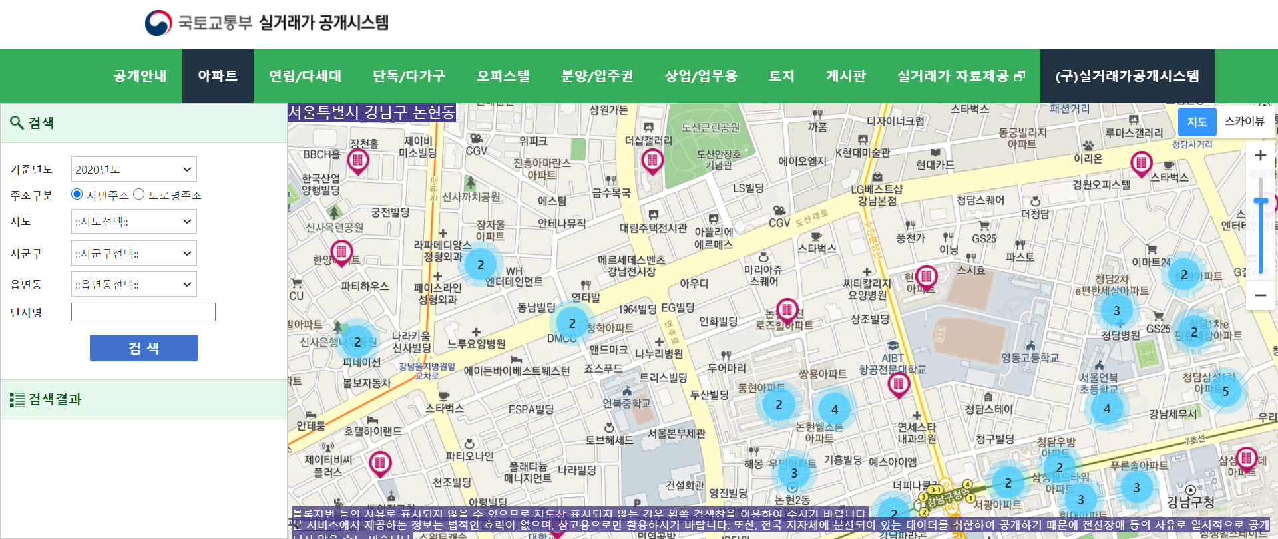Viewport: 1278px width, 539px height.
Task: Open 공개안내 menu
Action: [140, 76]
